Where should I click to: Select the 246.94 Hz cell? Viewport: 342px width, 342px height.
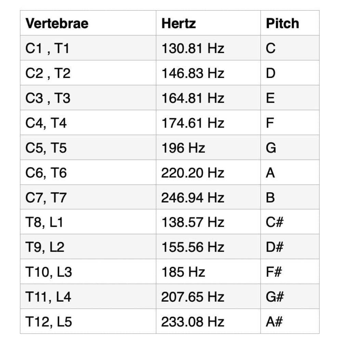[x=193, y=198]
